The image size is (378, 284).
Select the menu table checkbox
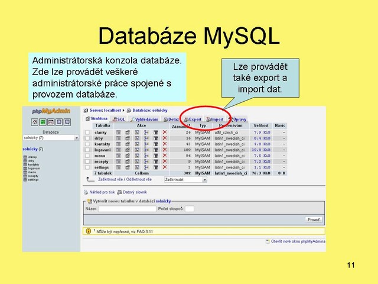(87, 156)
